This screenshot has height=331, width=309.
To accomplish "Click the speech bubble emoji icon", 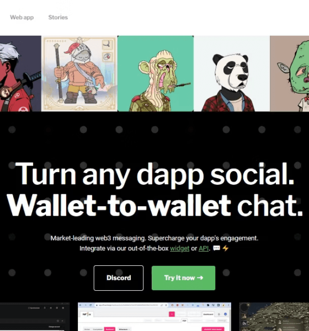I will [x=216, y=248].
